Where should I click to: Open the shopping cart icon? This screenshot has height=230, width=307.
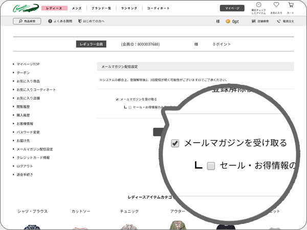tap(291, 5)
